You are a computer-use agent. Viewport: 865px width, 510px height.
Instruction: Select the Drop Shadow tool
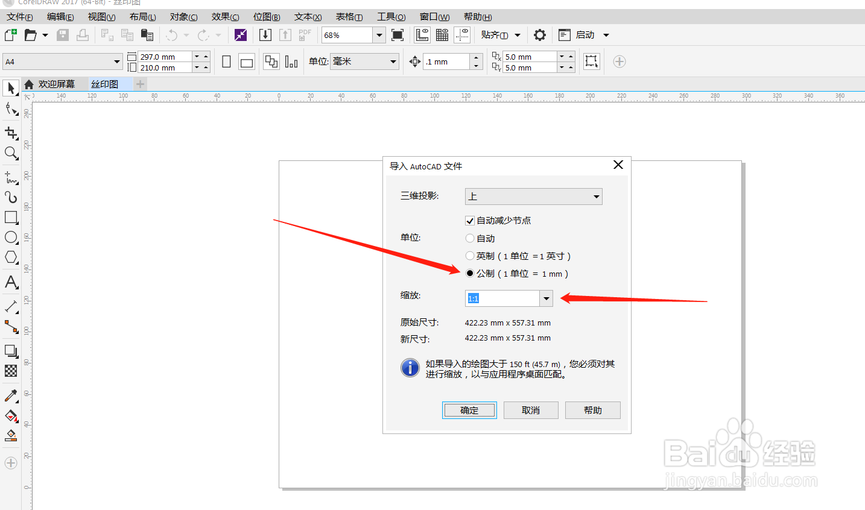pyautogui.click(x=11, y=351)
